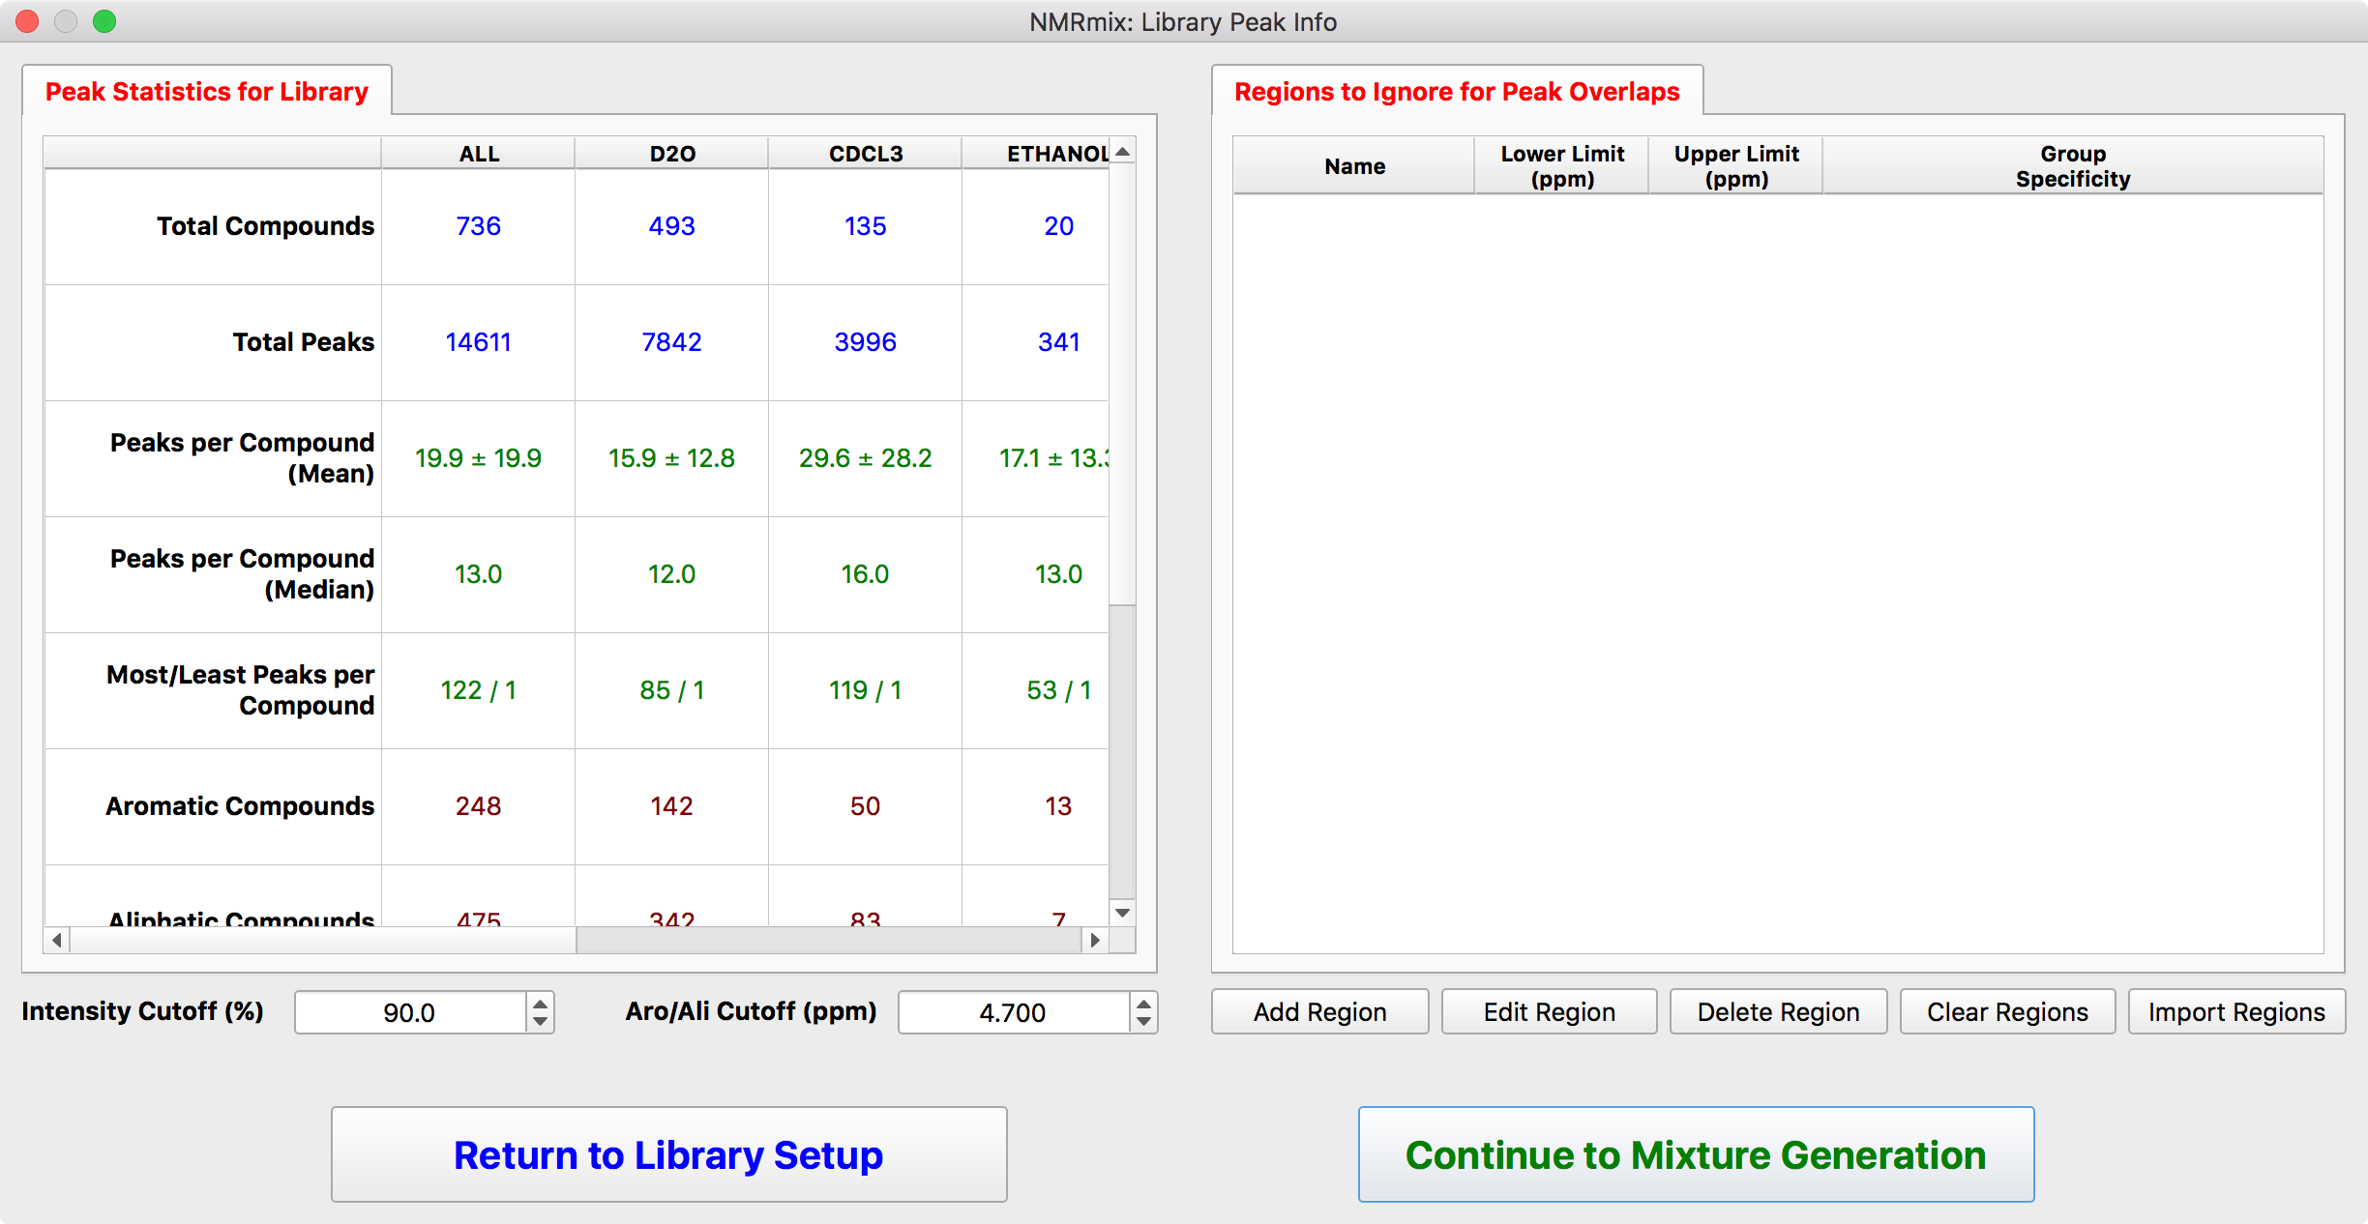
Task: Focus the Intensity Cutoff input field
Action: coord(411,1012)
